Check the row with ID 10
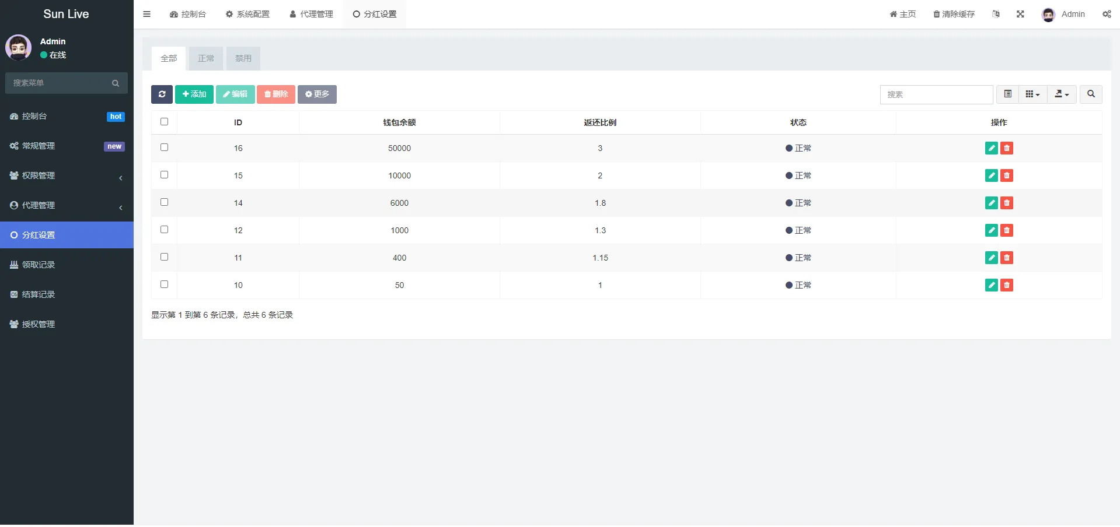 tap(164, 284)
